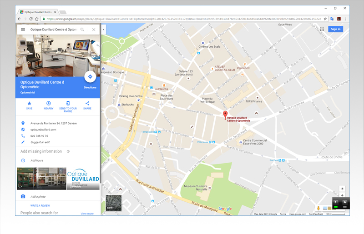
Task: Send to your phone icon
Action: [x=68, y=104]
